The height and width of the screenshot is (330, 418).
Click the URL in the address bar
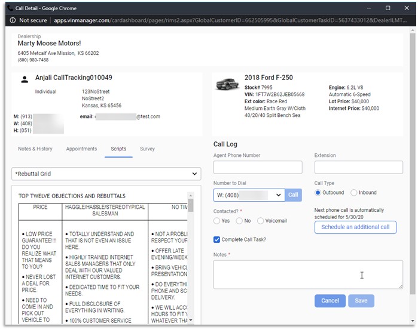pyautogui.click(x=230, y=20)
